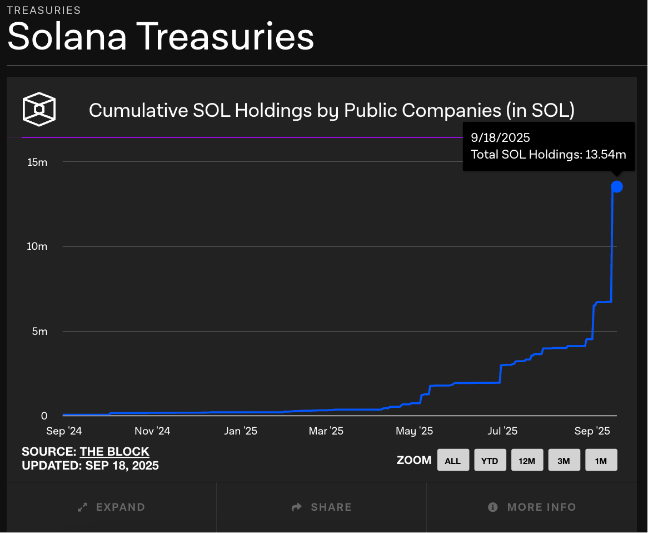Click the Sep '25 x-axis label
This screenshot has width=648, height=533.
592,431
